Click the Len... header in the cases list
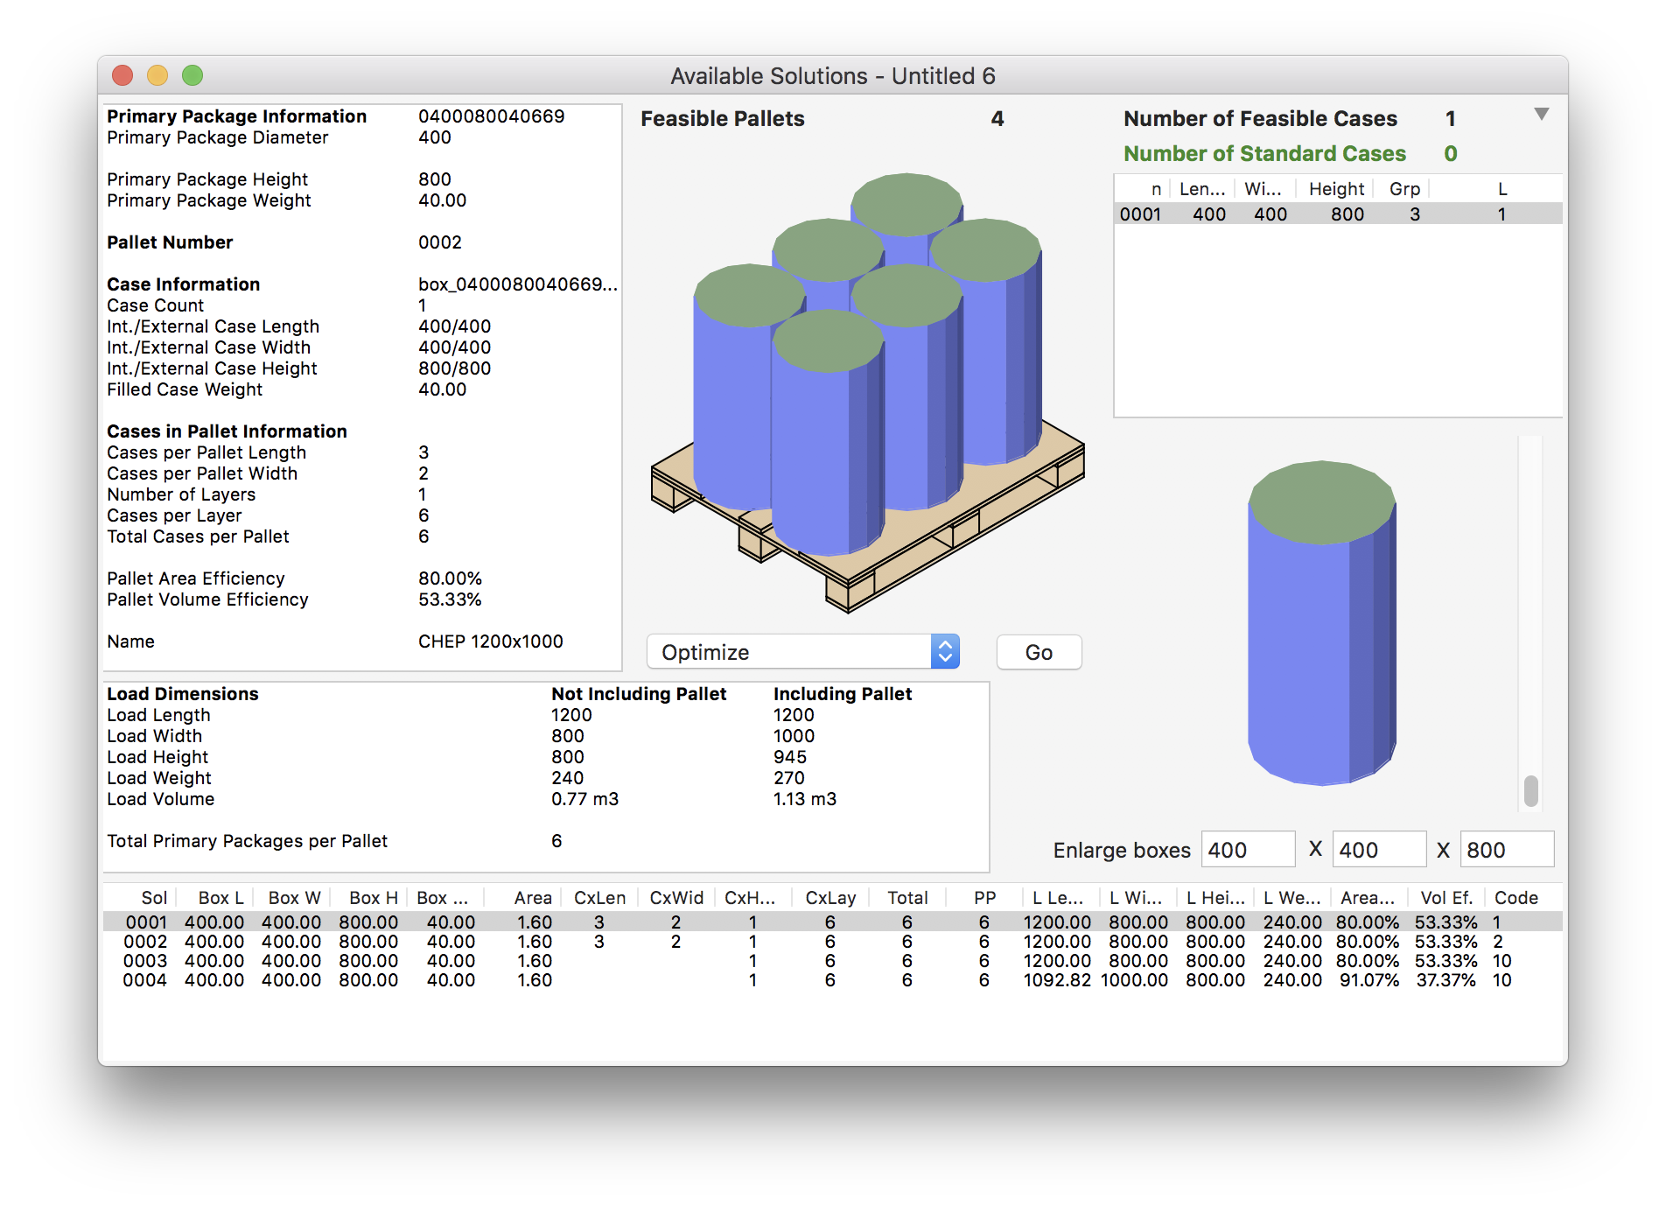The height and width of the screenshot is (1206, 1666). [x=1202, y=189]
